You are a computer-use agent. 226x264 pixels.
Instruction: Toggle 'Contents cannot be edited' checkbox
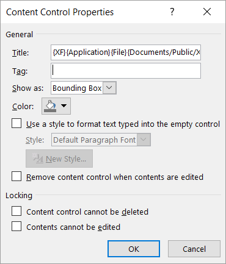(16, 226)
